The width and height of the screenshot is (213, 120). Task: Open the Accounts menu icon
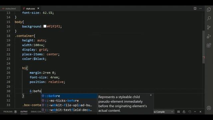click(x=209, y=108)
